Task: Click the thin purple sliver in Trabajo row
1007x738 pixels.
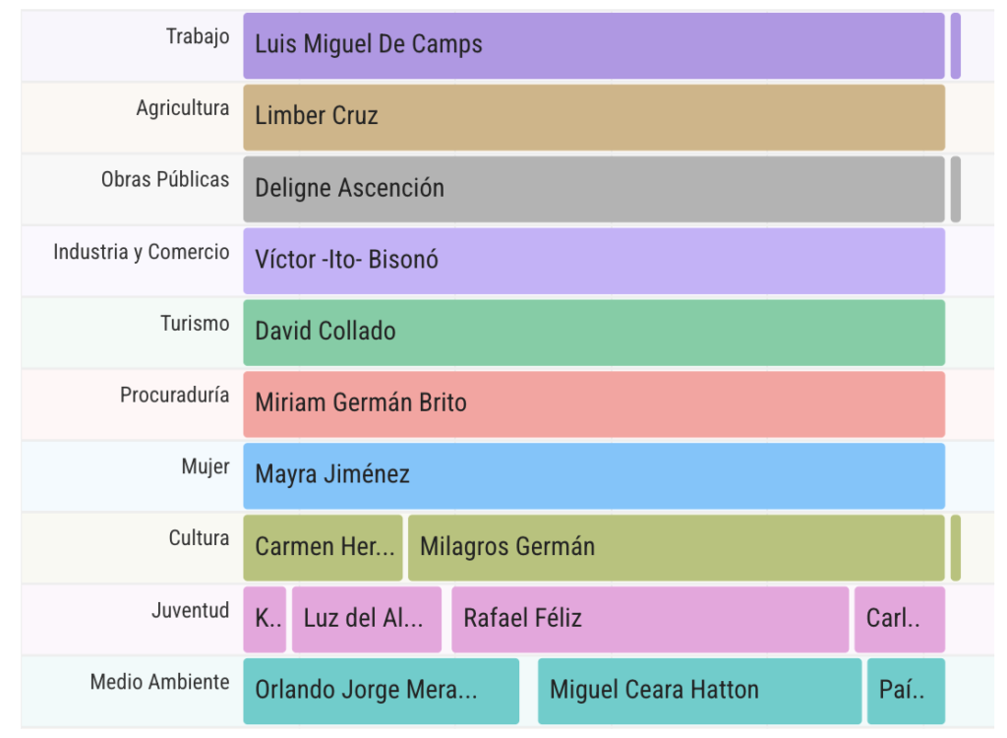Action: tap(956, 45)
